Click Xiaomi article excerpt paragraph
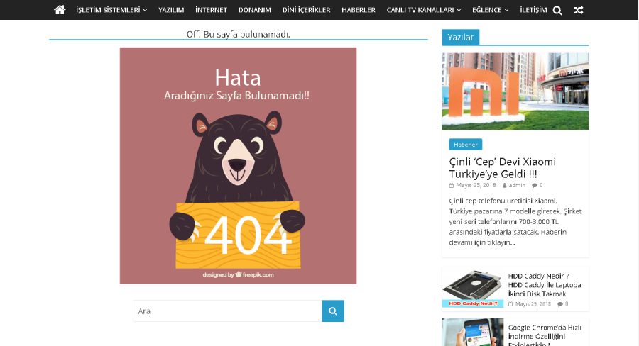This screenshot has height=346, width=639. 515,221
